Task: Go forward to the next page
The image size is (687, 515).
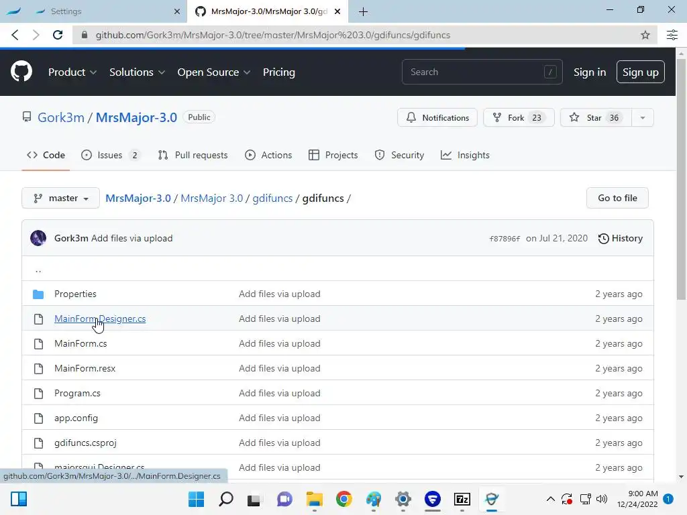Action: pyautogui.click(x=36, y=35)
